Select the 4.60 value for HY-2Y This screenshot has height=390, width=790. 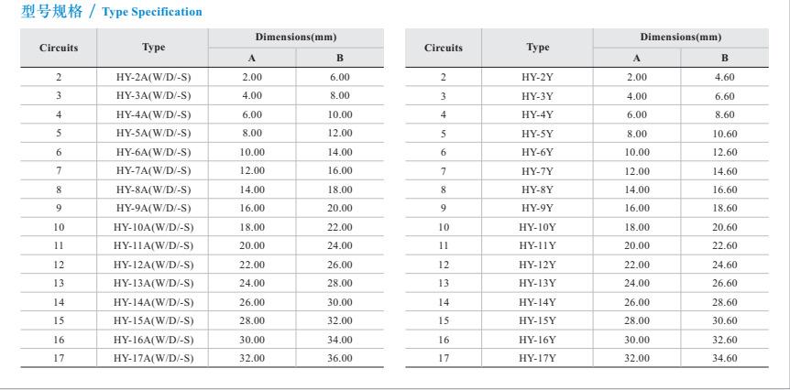[x=725, y=78]
